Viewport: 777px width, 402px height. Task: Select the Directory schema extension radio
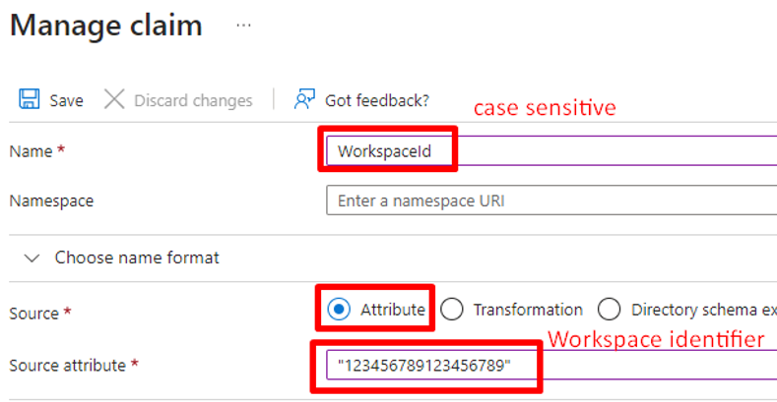point(610,310)
